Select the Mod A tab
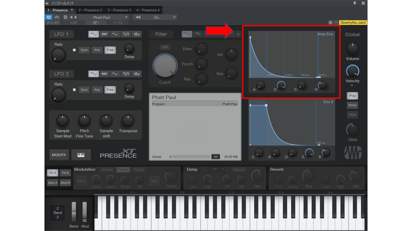 (x=53, y=183)
